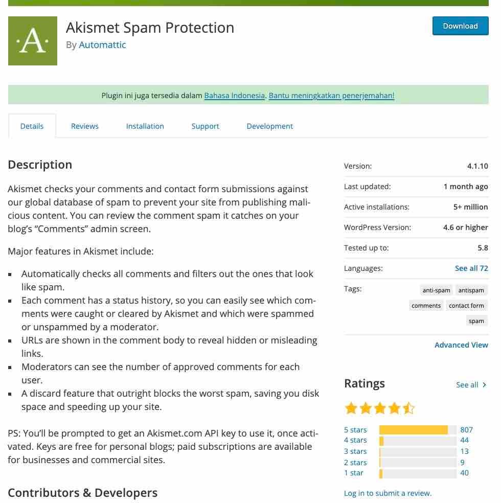
Task: Log in to submit a review
Action: 387,493
